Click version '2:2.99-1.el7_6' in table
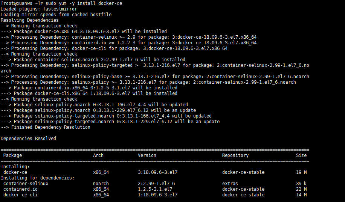 (156, 183)
